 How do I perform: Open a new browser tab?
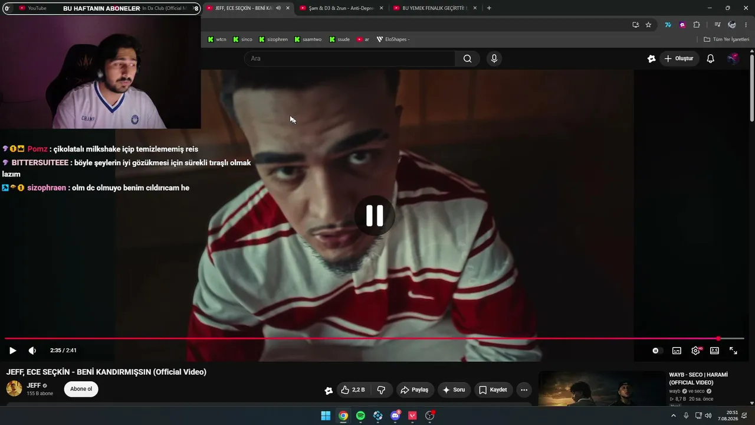click(489, 8)
